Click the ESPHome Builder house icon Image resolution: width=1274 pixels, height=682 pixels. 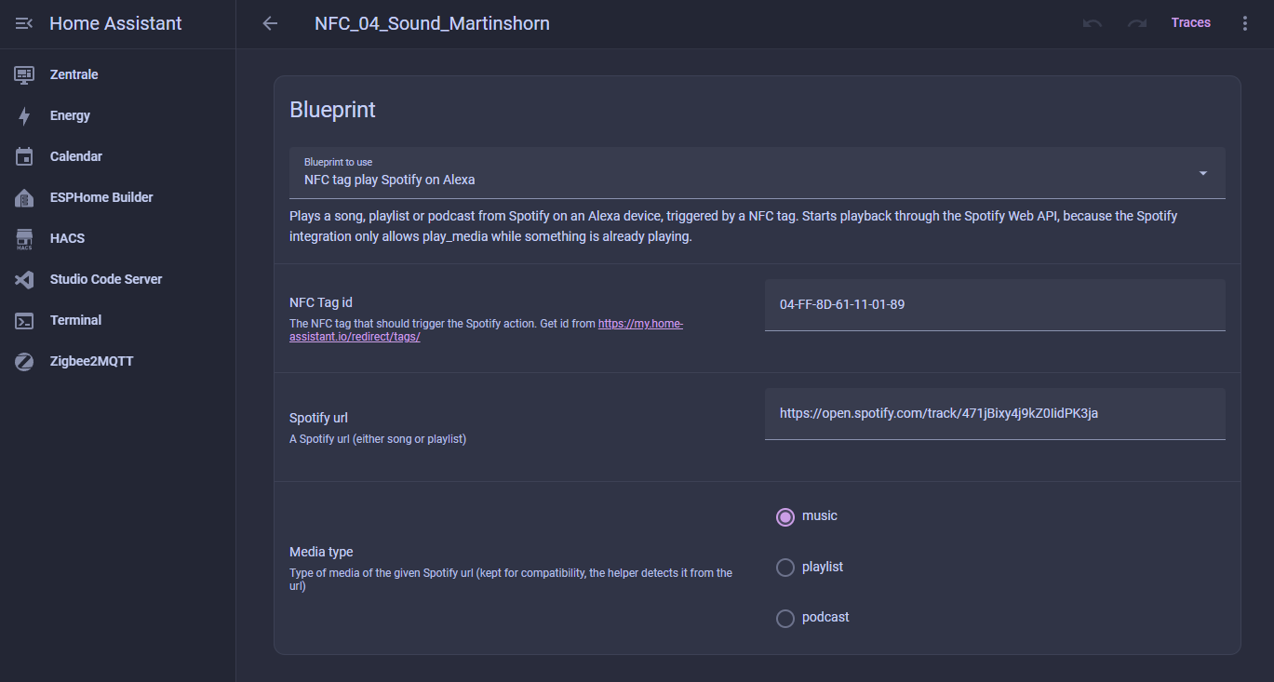click(x=24, y=197)
